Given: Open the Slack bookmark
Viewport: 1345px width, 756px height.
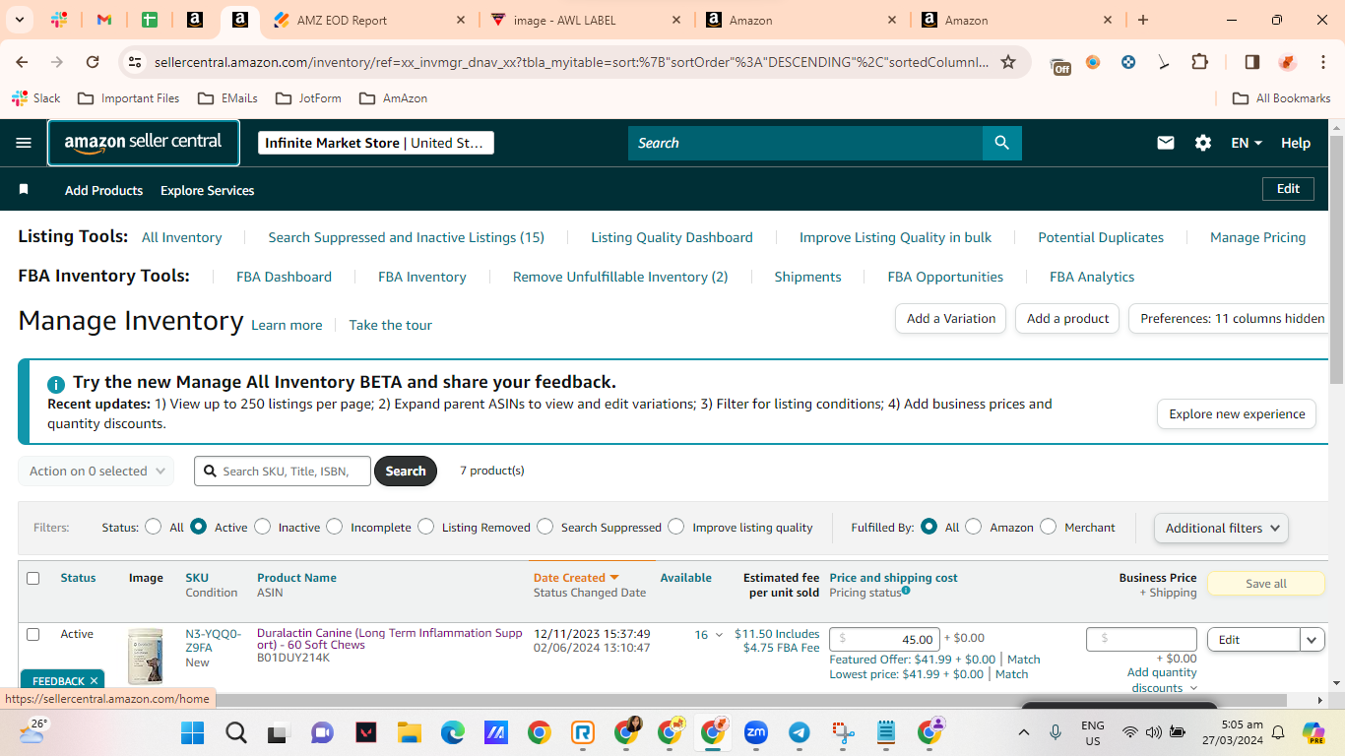Looking at the screenshot, I should (36, 98).
